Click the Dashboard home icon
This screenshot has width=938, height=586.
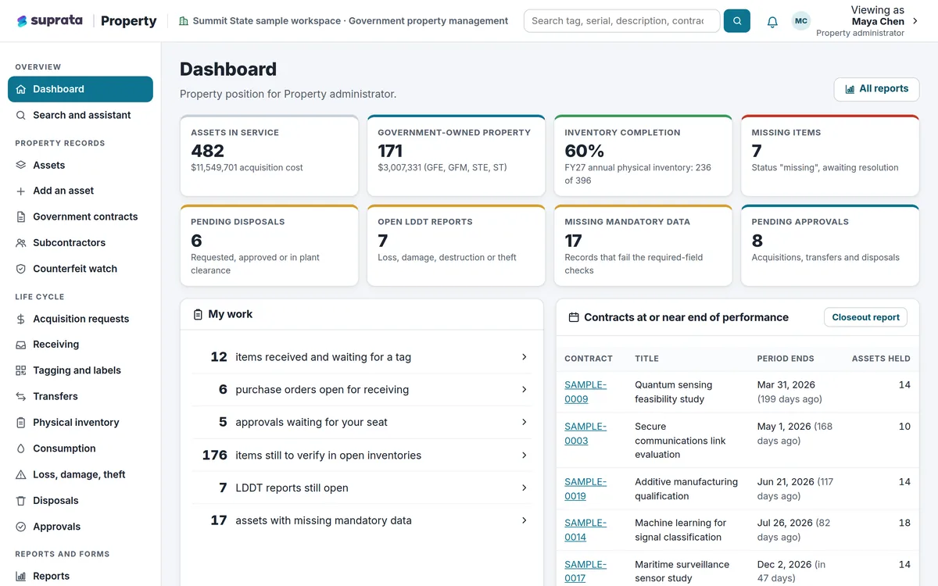coord(21,89)
